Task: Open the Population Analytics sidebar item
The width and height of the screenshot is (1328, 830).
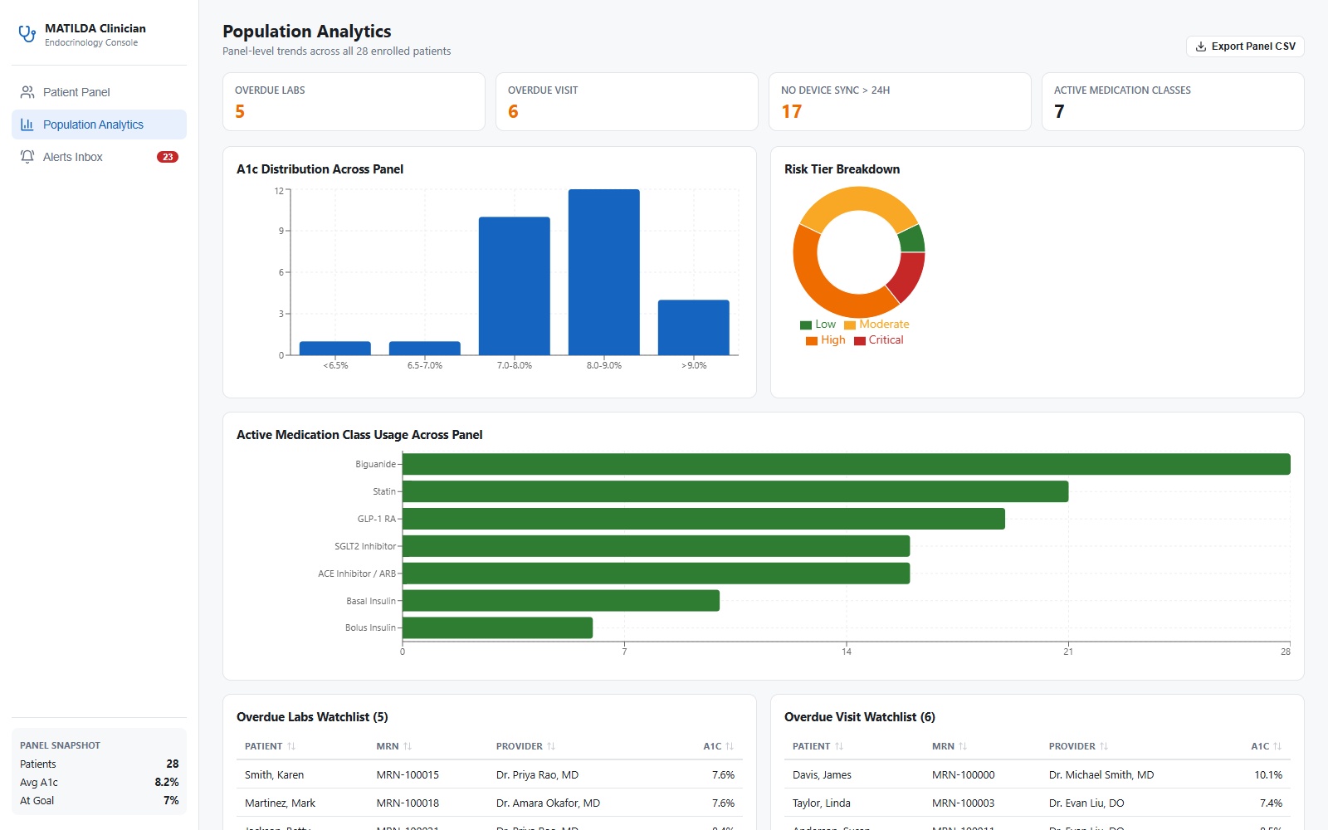Action: 99,124
